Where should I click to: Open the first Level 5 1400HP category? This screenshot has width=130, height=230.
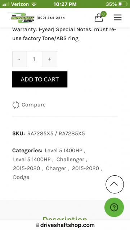[x=64, y=151]
